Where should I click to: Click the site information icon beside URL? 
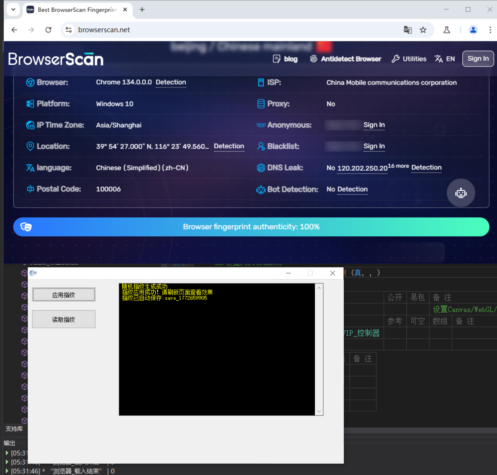[x=69, y=30]
